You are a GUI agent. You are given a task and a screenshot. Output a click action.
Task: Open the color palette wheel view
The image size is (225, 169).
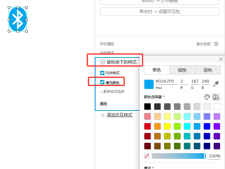click(207, 97)
